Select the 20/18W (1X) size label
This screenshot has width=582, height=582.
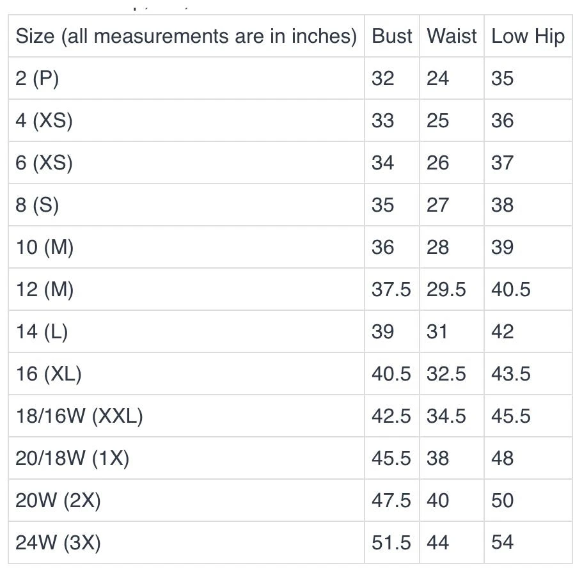click(x=72, y=459)
